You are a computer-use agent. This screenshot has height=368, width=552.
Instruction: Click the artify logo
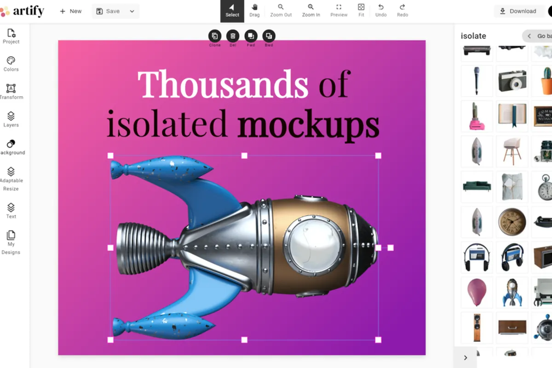coord(23,11)
